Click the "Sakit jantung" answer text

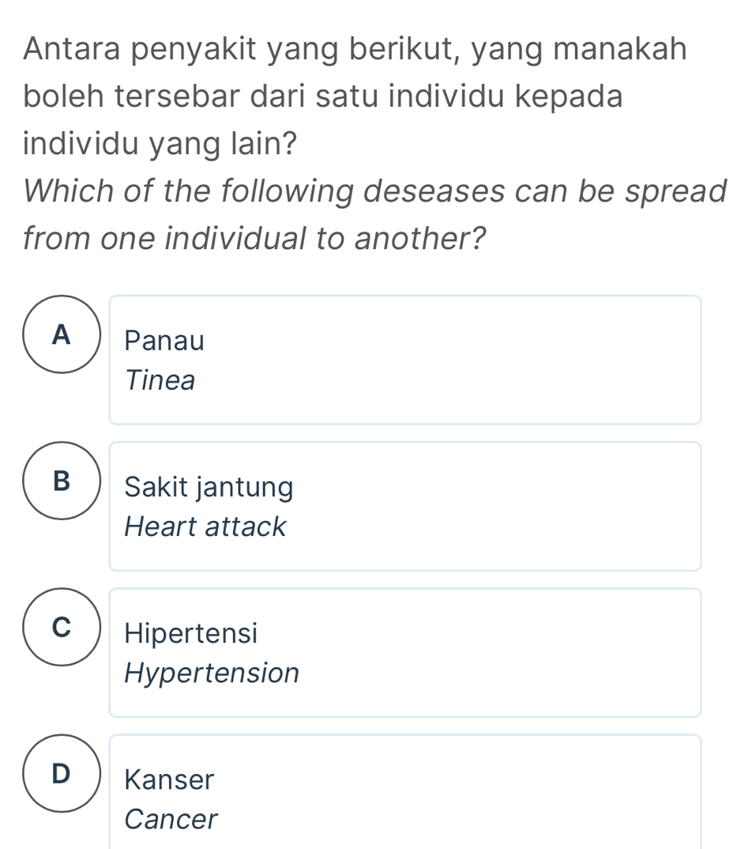coord(209,487)
